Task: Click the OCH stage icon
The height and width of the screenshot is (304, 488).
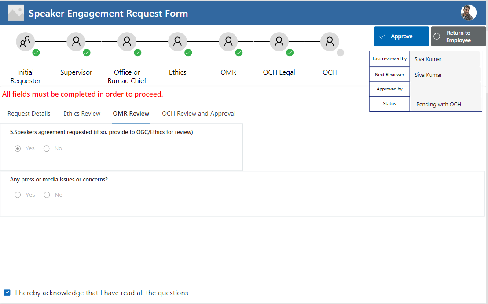Action: point(330,41)
